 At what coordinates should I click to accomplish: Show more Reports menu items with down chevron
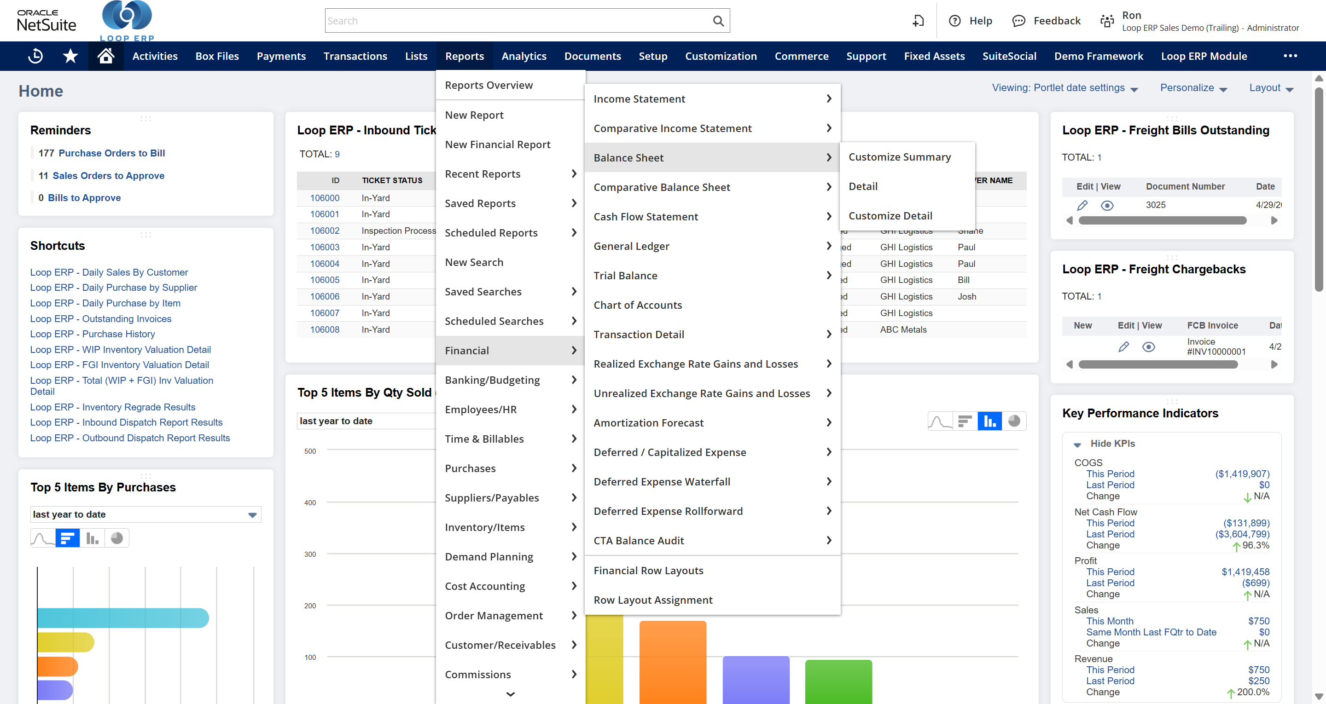click(x=510, y=694)
